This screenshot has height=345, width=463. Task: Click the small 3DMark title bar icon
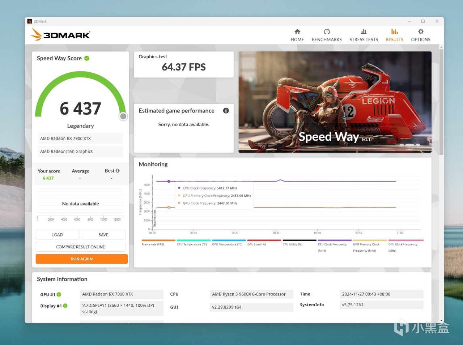(30, 21)
